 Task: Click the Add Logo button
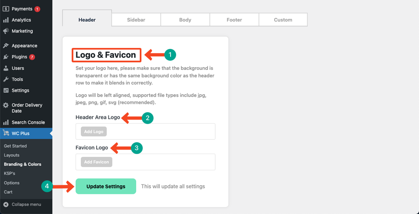(94, 131)
